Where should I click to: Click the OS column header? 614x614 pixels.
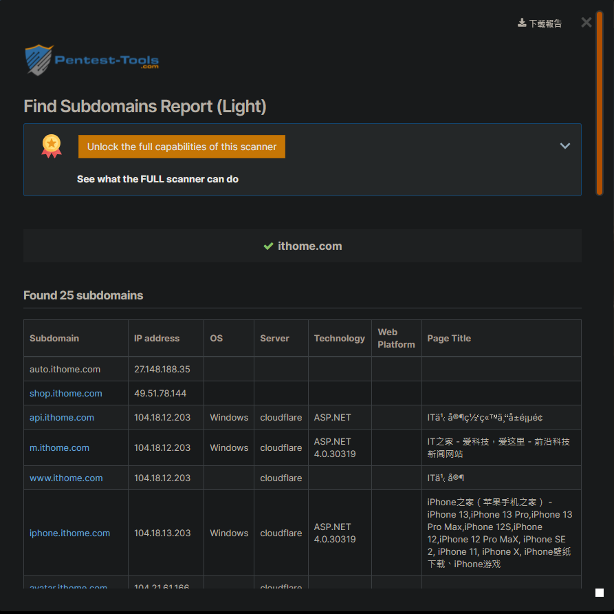click(229, 339)
